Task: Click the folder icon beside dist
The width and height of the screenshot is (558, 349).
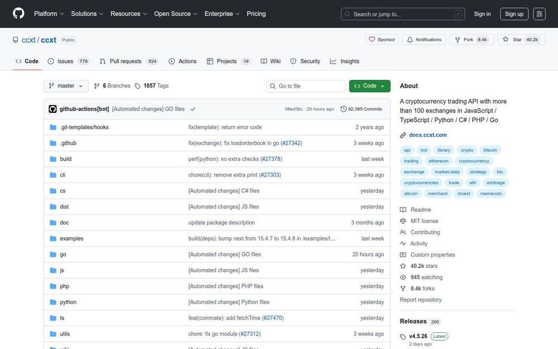Action: coord(53,207)
